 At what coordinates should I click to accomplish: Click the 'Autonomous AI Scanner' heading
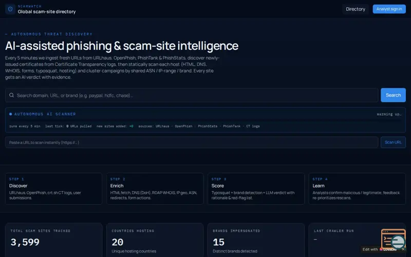tap(45, 114)
